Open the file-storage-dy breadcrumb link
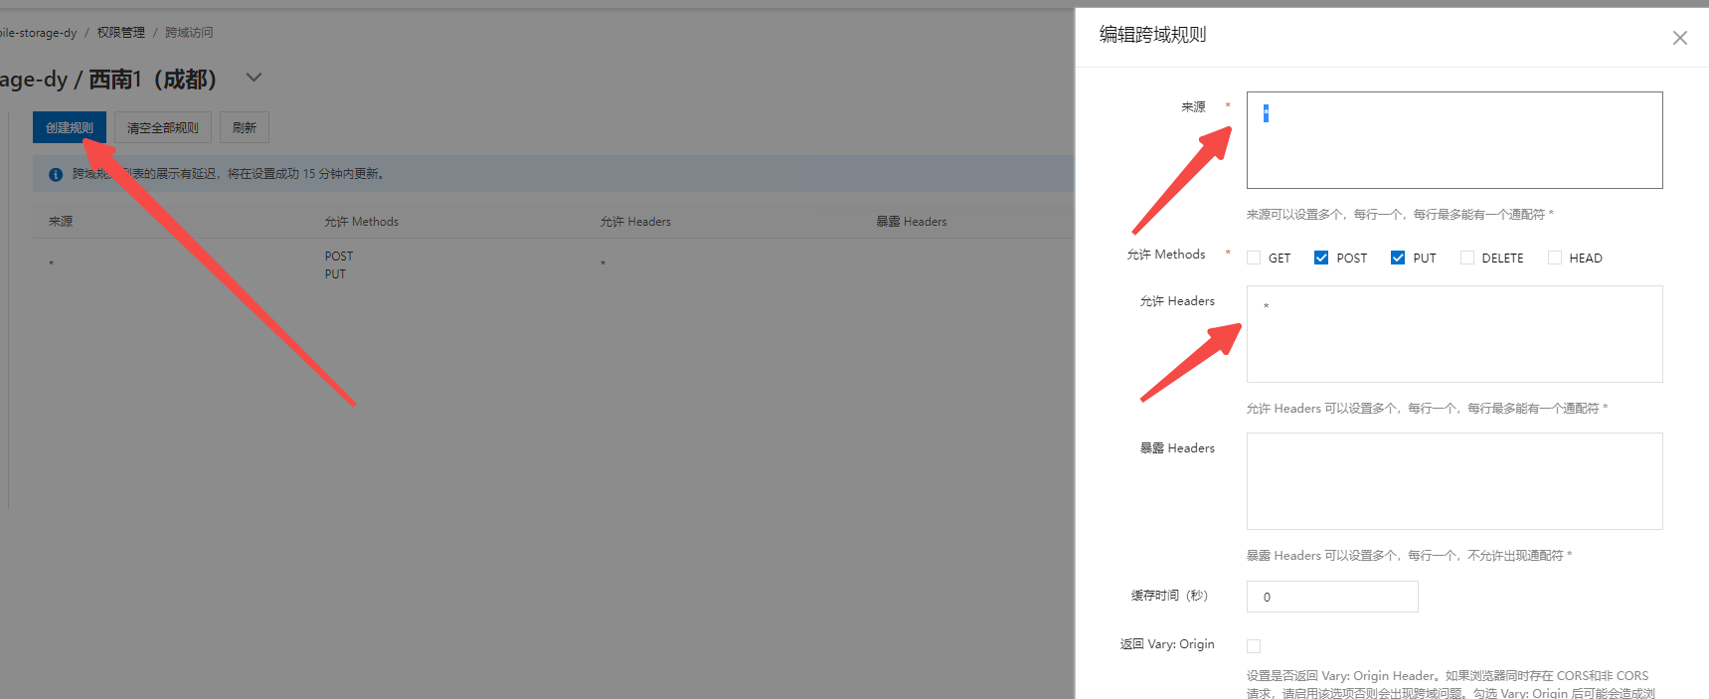 click(38, 33)
